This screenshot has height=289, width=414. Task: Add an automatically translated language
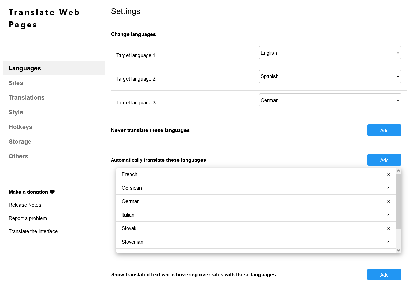pyautogui.click(x=384, y=160)
